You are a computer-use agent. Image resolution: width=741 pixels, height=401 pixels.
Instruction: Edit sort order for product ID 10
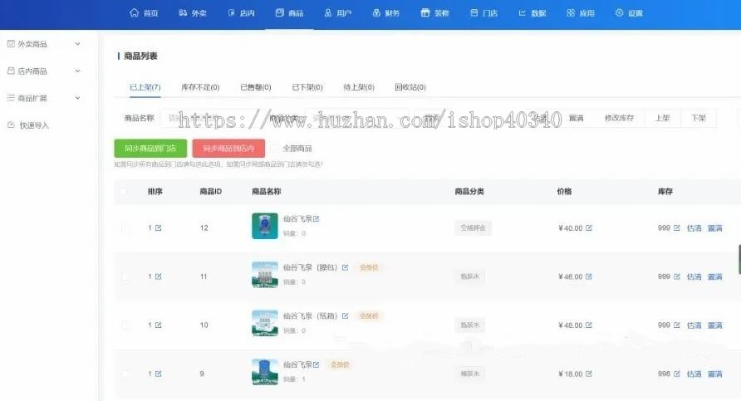(x=159, y=325)
